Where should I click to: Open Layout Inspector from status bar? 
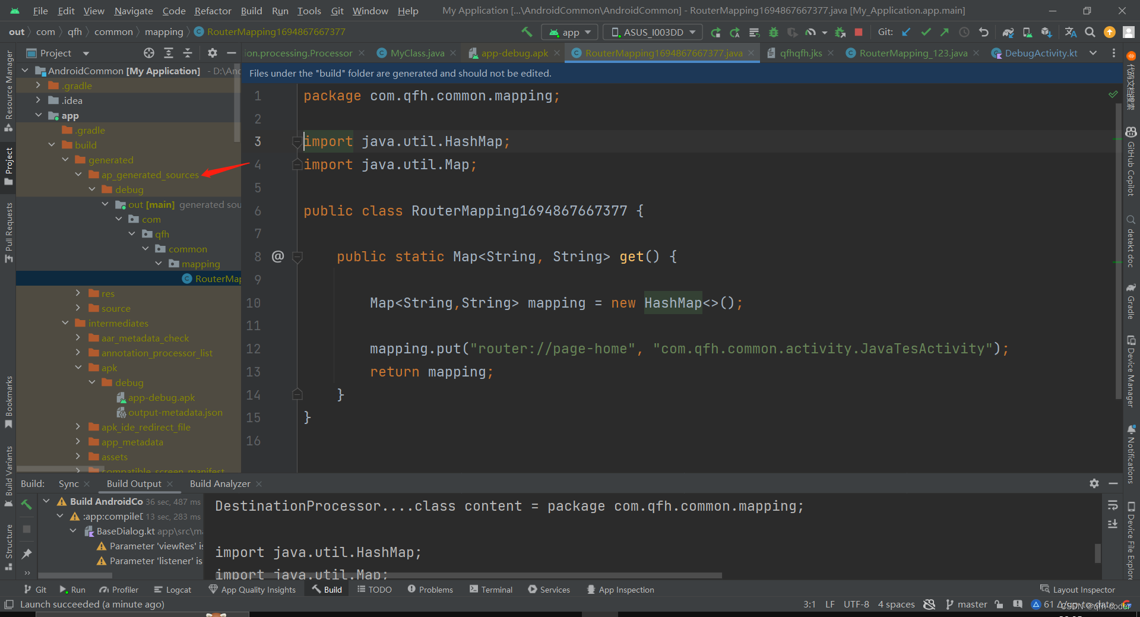coord(1078,590)
